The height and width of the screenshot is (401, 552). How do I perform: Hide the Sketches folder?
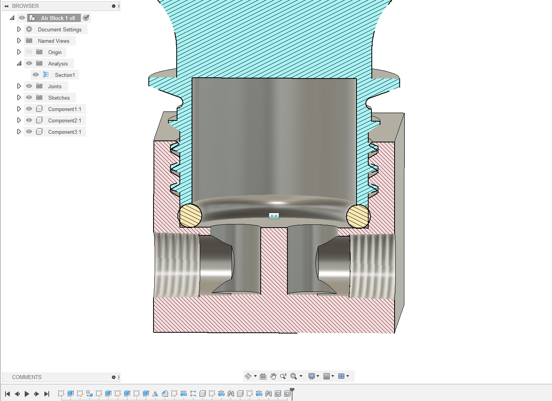tap(29, 97)
